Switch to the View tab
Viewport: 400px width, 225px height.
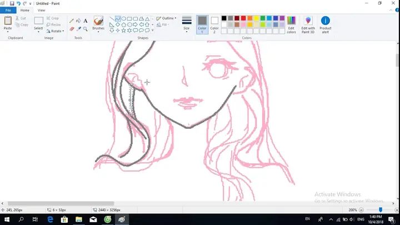click(x=41, y=10)
